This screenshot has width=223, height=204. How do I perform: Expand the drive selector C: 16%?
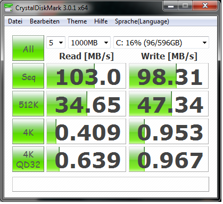tap(161, 43)
